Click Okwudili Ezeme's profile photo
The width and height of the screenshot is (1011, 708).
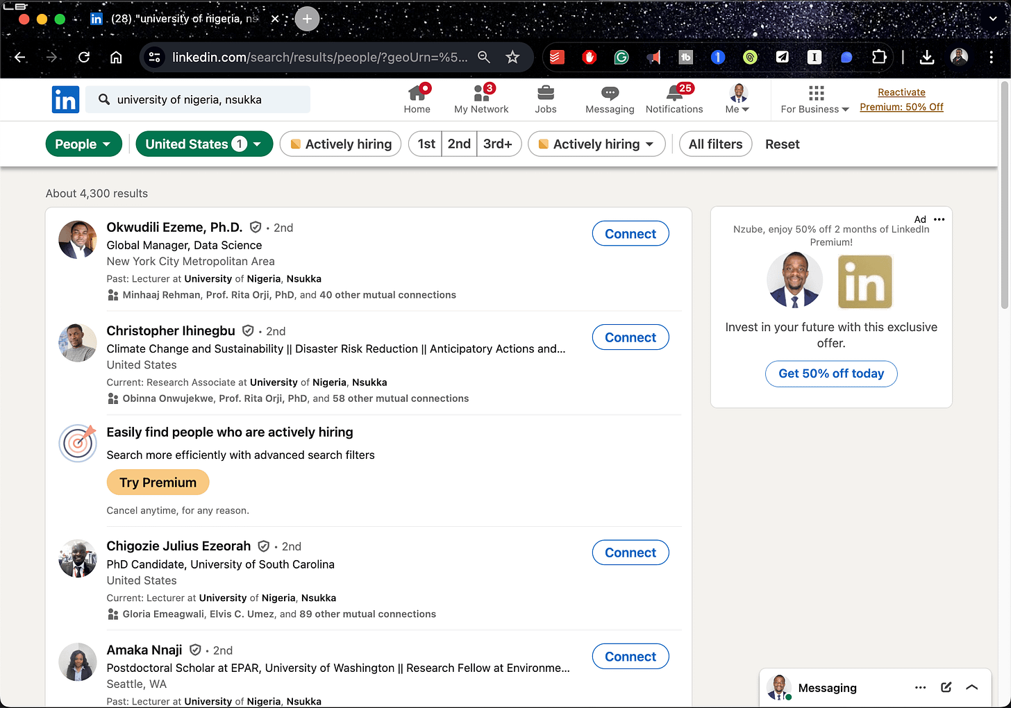coord(78,239)
